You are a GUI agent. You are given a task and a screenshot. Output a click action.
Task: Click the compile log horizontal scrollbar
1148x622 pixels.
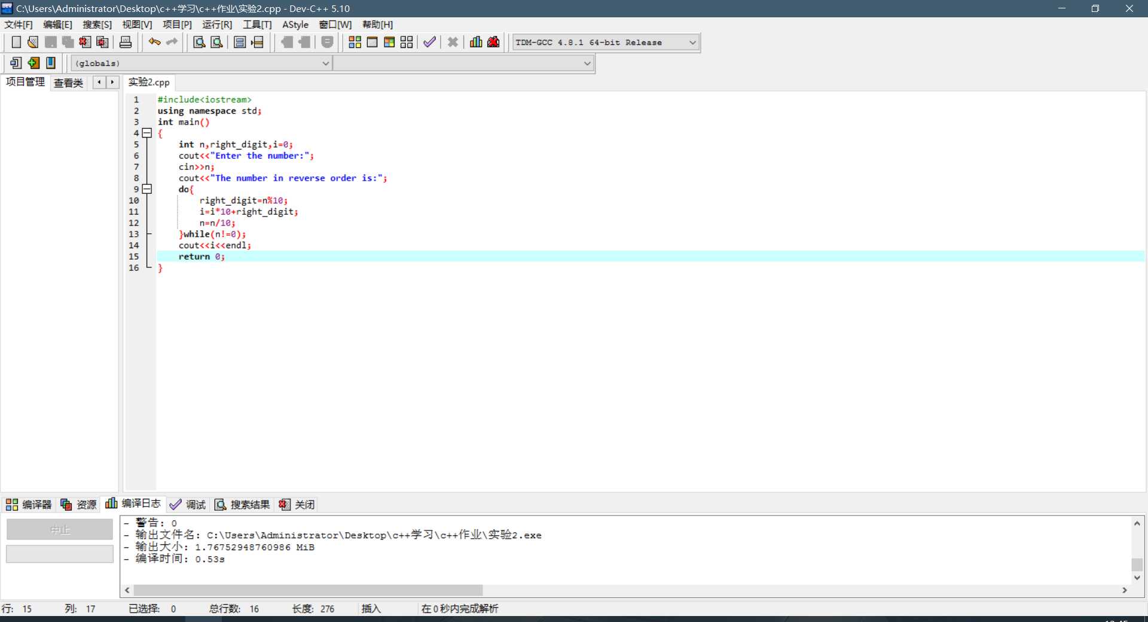307,590
